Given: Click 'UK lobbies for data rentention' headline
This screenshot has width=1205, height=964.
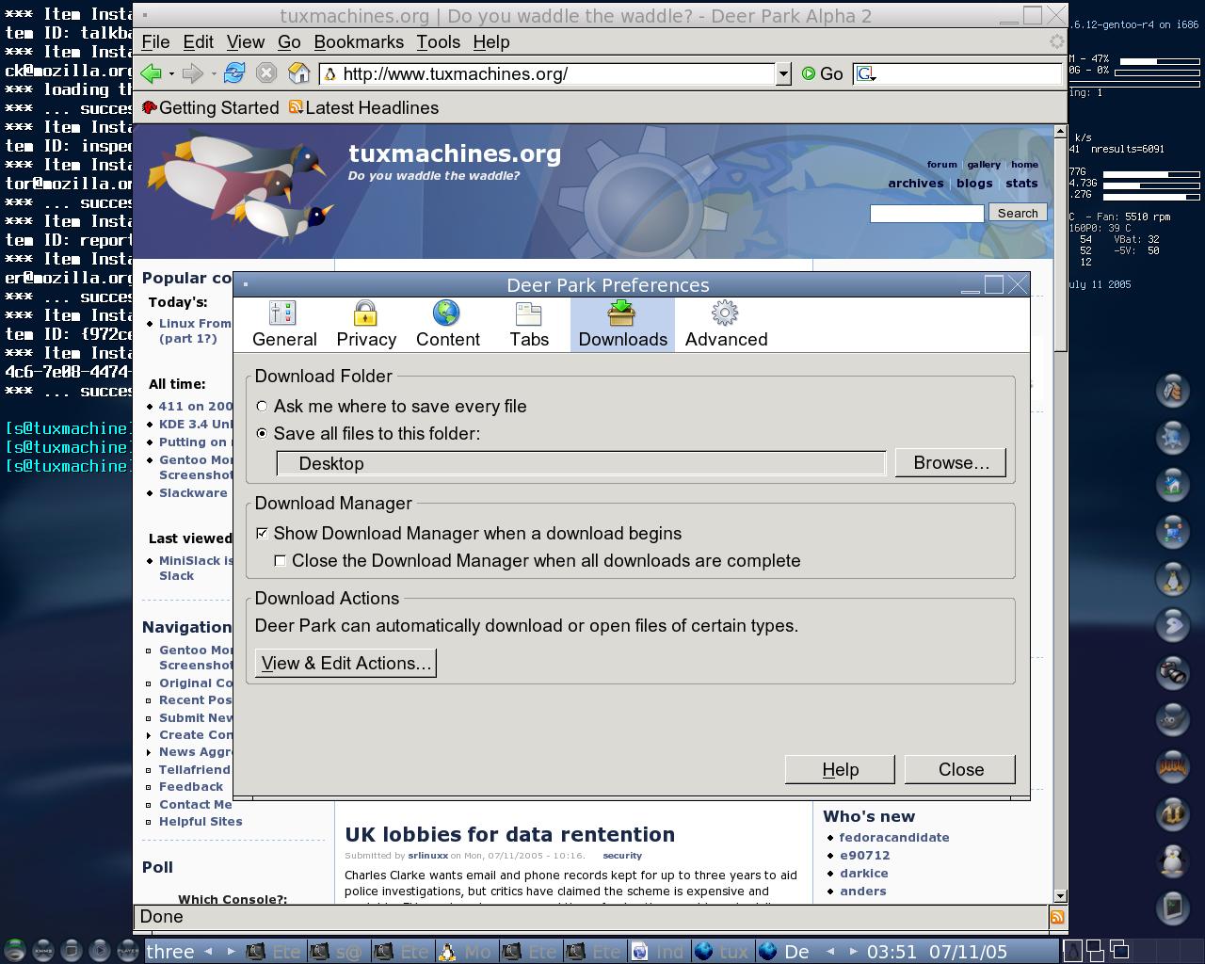Looking at the screenshot, I should 509,835.
